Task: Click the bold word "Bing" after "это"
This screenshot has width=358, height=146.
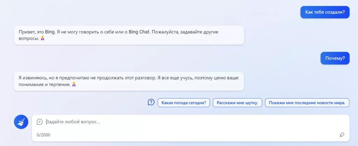Action: coord(50,32)
